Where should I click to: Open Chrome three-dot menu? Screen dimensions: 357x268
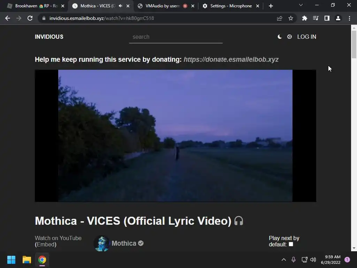[349, 18]
